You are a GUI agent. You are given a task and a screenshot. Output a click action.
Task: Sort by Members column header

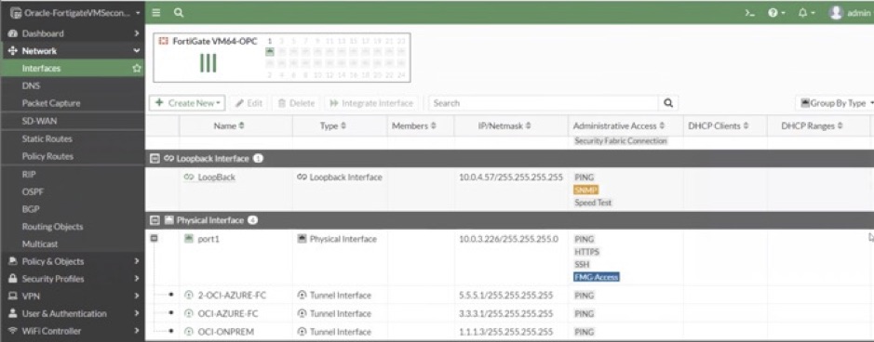point(413,126)
